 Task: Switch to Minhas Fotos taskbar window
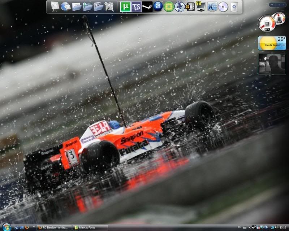(90, 227)
